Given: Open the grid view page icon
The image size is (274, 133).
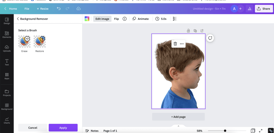Looking at the screenshot, I should pyautogui.click(x=253, y=131).
